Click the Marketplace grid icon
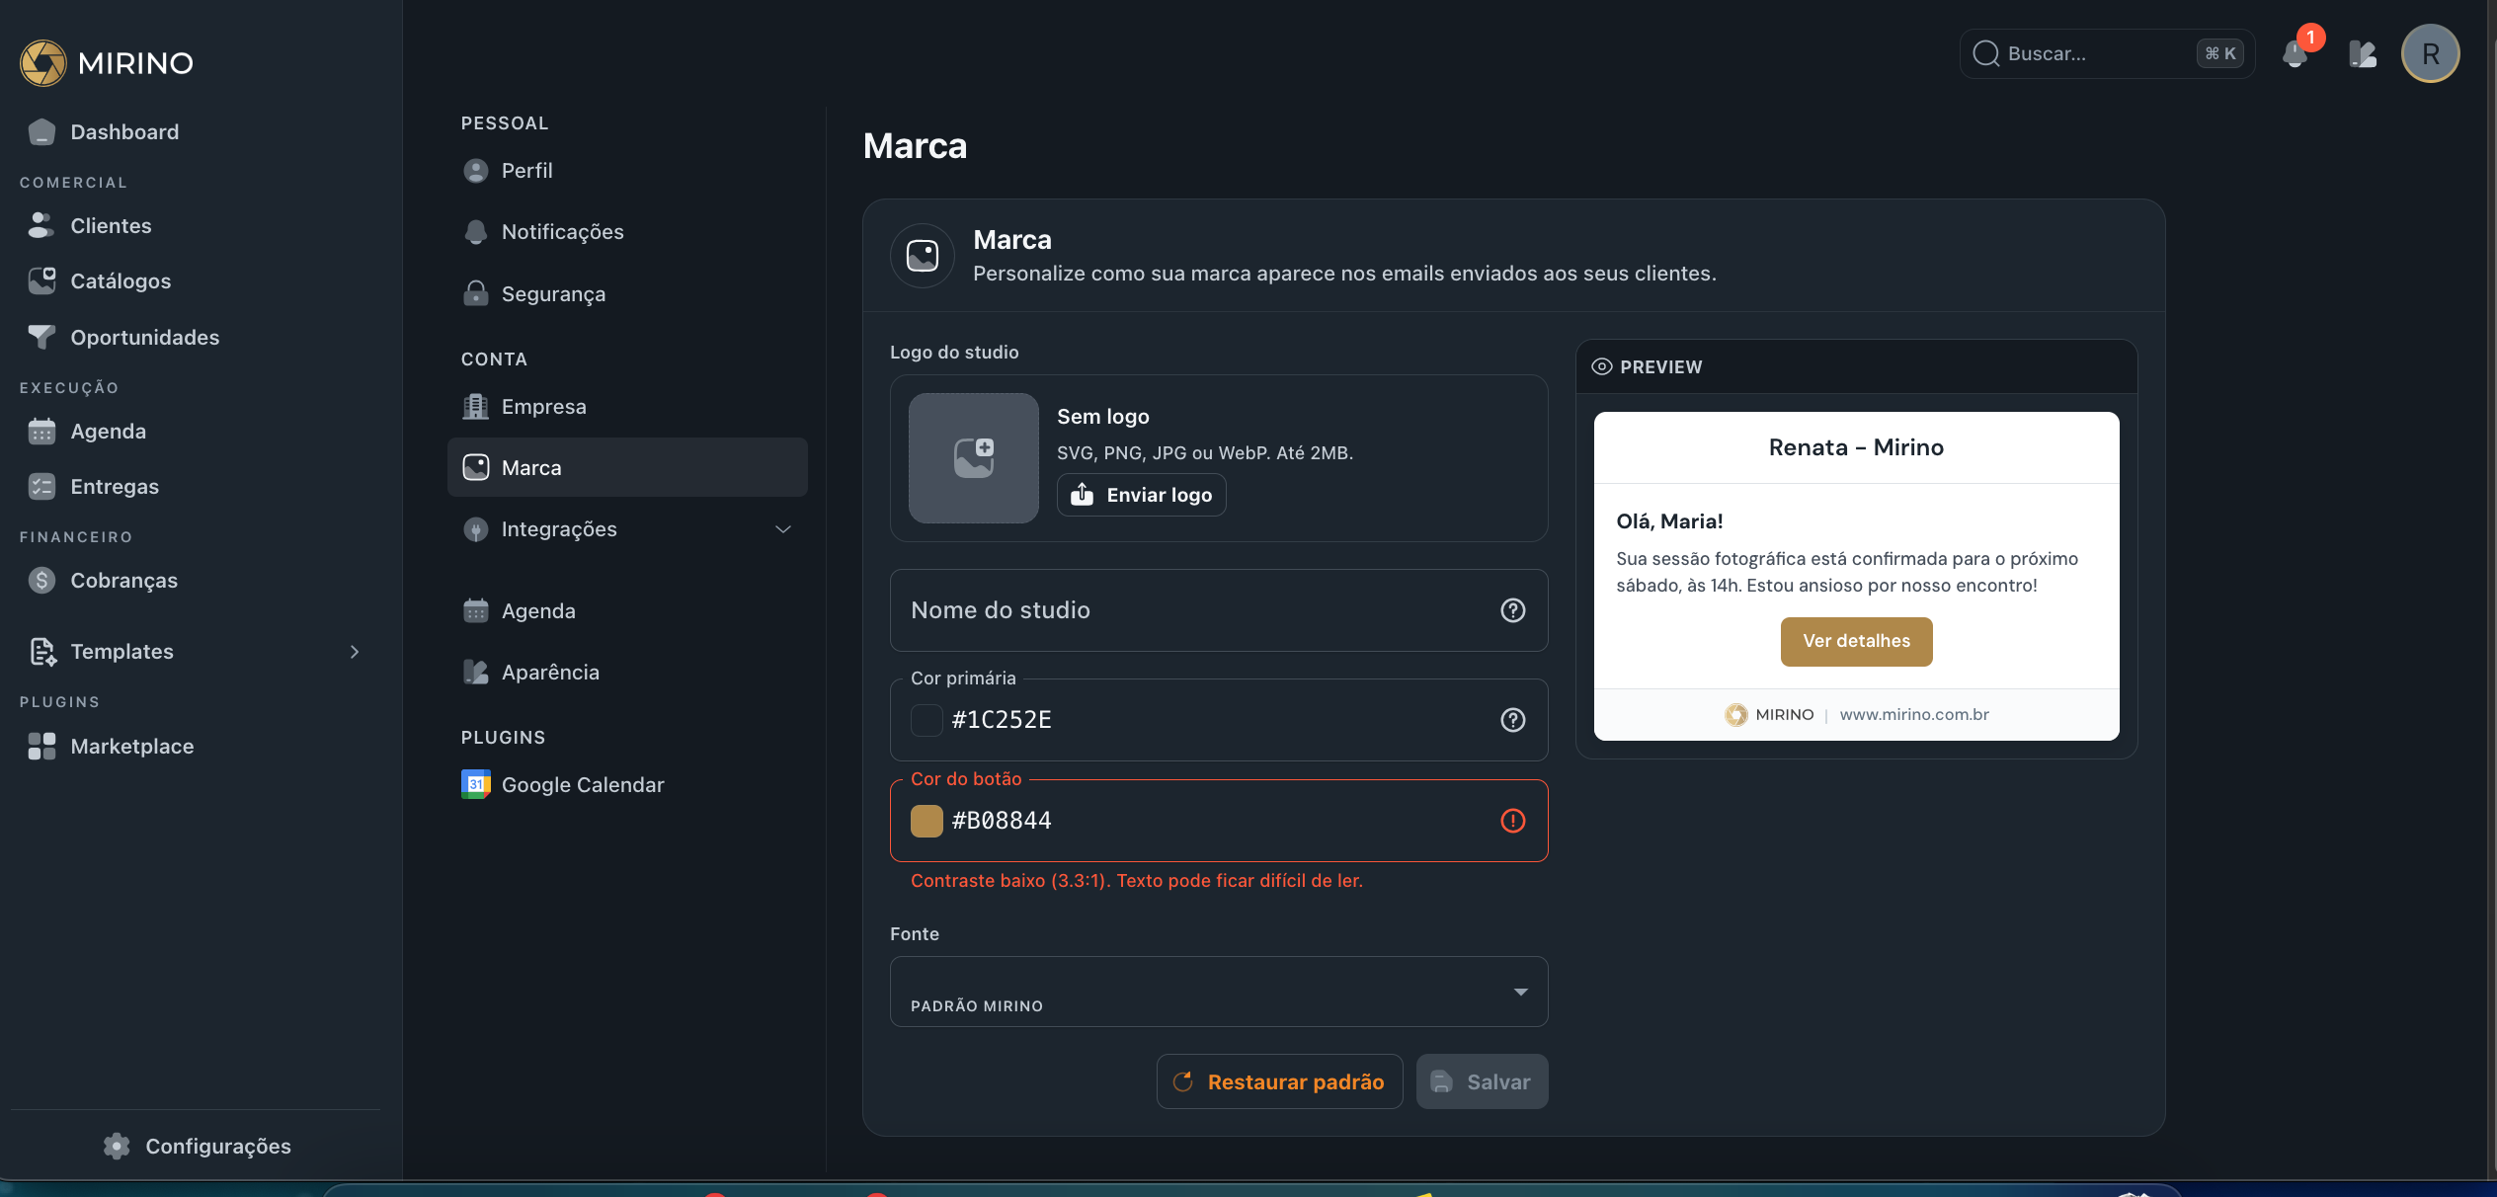 point(41,747)
